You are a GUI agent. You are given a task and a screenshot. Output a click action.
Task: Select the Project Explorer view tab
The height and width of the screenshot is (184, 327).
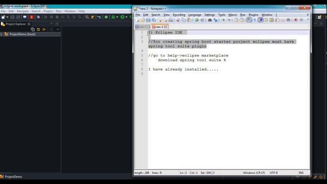16,24
